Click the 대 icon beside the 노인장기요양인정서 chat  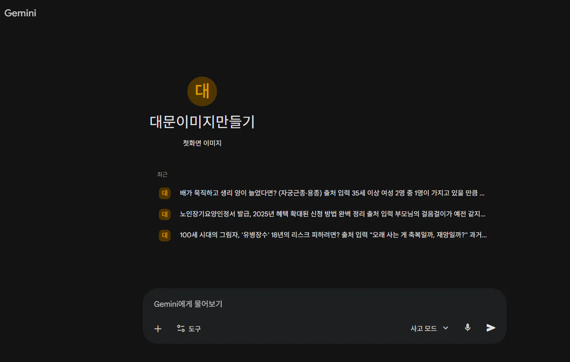pos(164,214)
